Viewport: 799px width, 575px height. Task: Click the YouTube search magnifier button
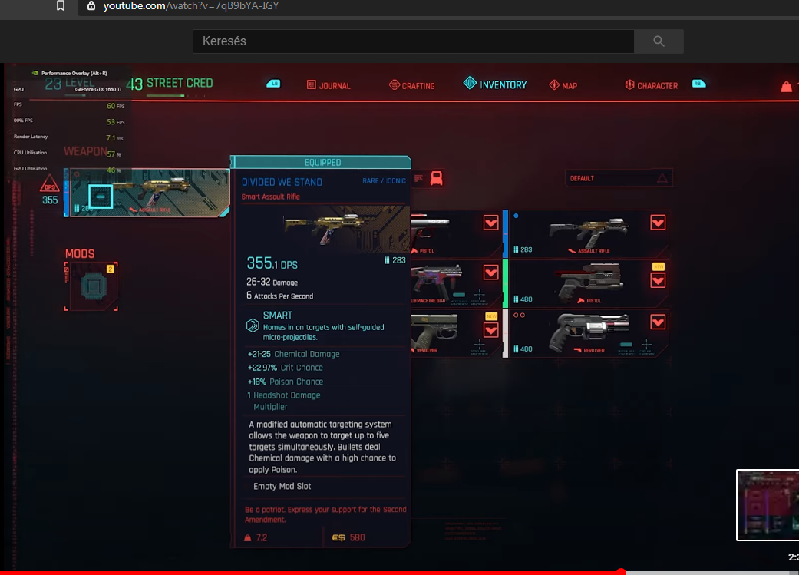(659, 41)
